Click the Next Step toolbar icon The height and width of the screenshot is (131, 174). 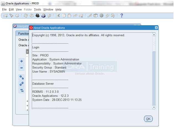click(32, 15)
